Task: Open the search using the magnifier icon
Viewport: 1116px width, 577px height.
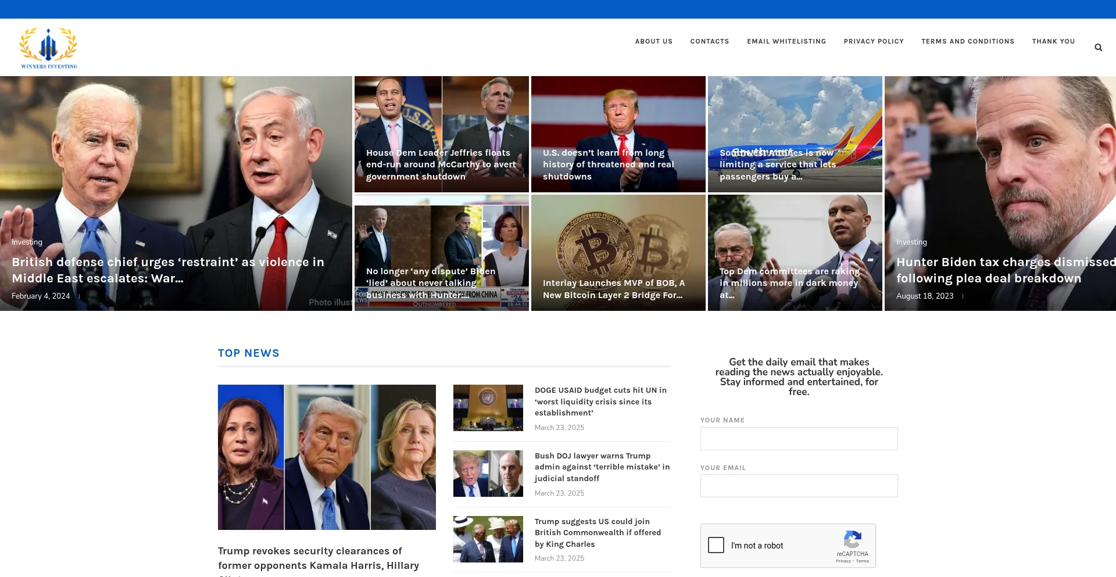Action: click(1099, 47)
